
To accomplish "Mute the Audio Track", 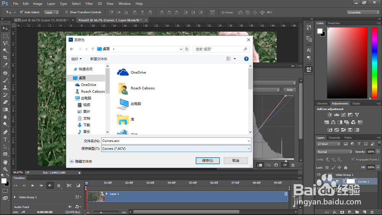I will [70, 207].
